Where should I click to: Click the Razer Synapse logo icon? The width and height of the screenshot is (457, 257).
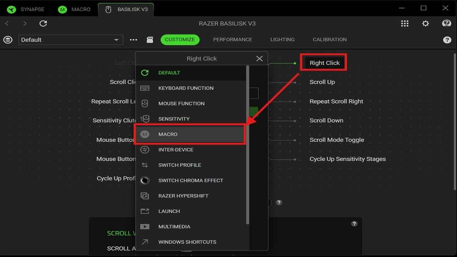click(x=12, y=10)
